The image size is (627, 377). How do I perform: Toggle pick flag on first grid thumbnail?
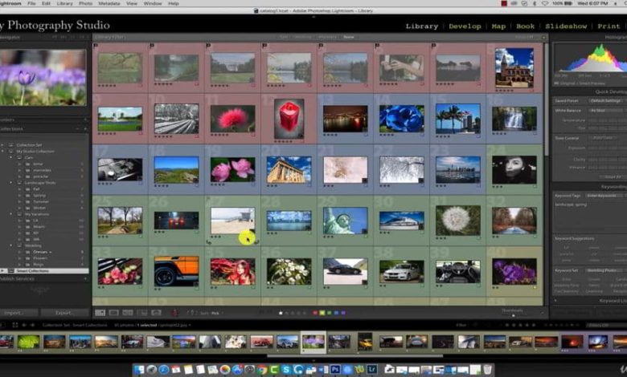pos(96,46)
